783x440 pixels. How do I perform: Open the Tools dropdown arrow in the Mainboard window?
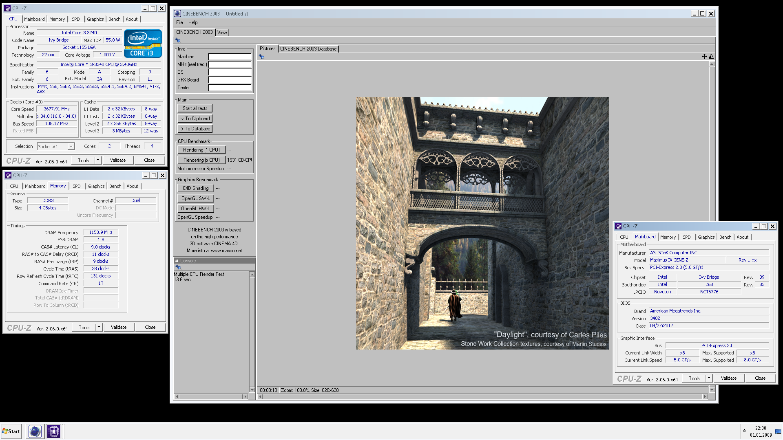click(709, 378)
